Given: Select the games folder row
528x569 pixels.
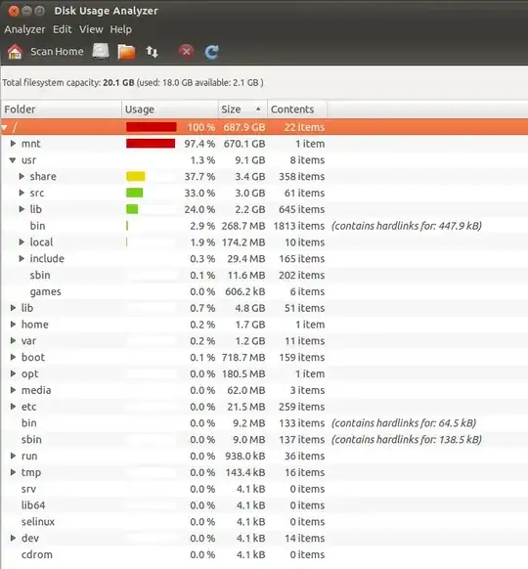Looking at the screenshot, I should (264, 291).
